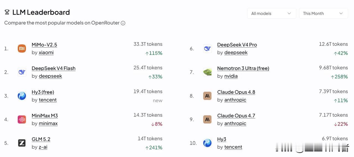The width and height of the screenshot is (354, 157).
Task: Click the Xiaomi logo icon beside MiMo-V2.5
Action: pyautogui.click(x=22, y=49)
